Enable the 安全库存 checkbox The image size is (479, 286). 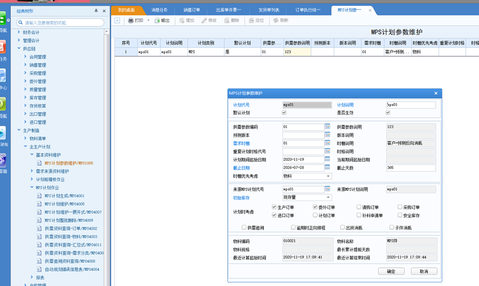(400, 215)
